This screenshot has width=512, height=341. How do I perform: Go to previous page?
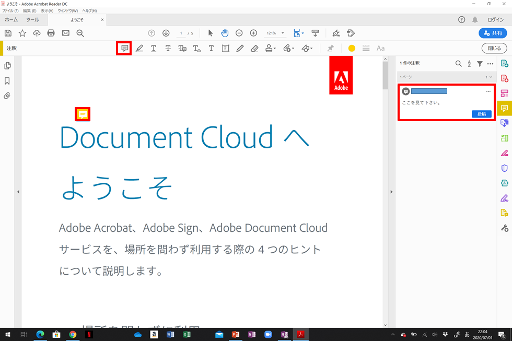click(x=152, y=33)
